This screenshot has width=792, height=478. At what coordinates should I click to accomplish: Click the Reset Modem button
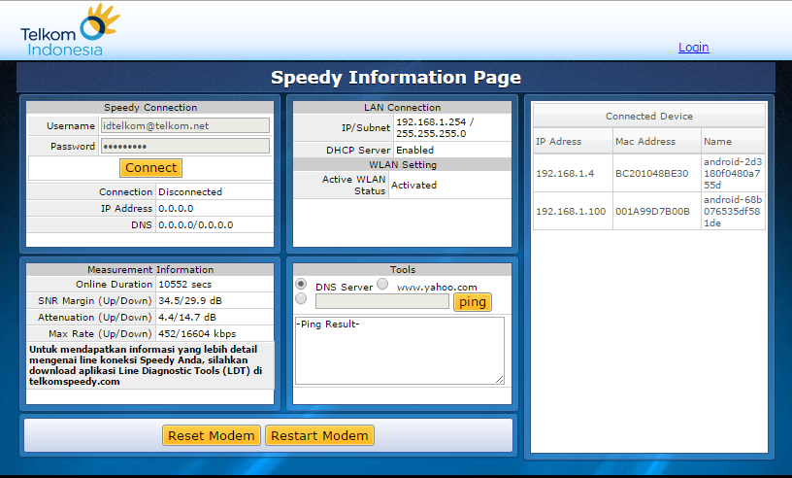pyautogui.click(x=212, y=435)
